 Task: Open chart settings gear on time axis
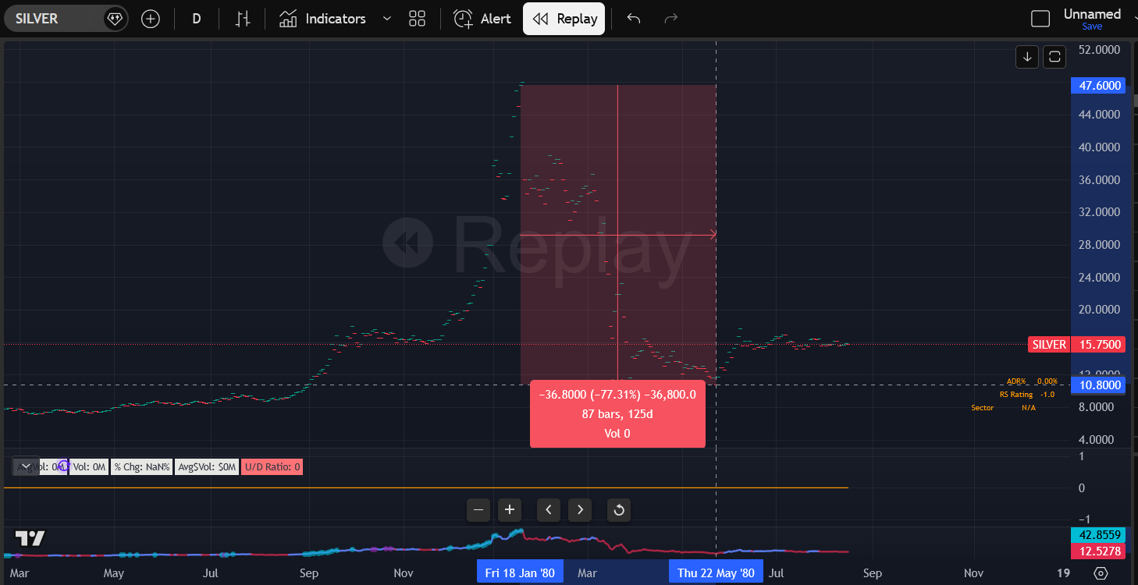pyautogui.click(x=1101, y=573)
